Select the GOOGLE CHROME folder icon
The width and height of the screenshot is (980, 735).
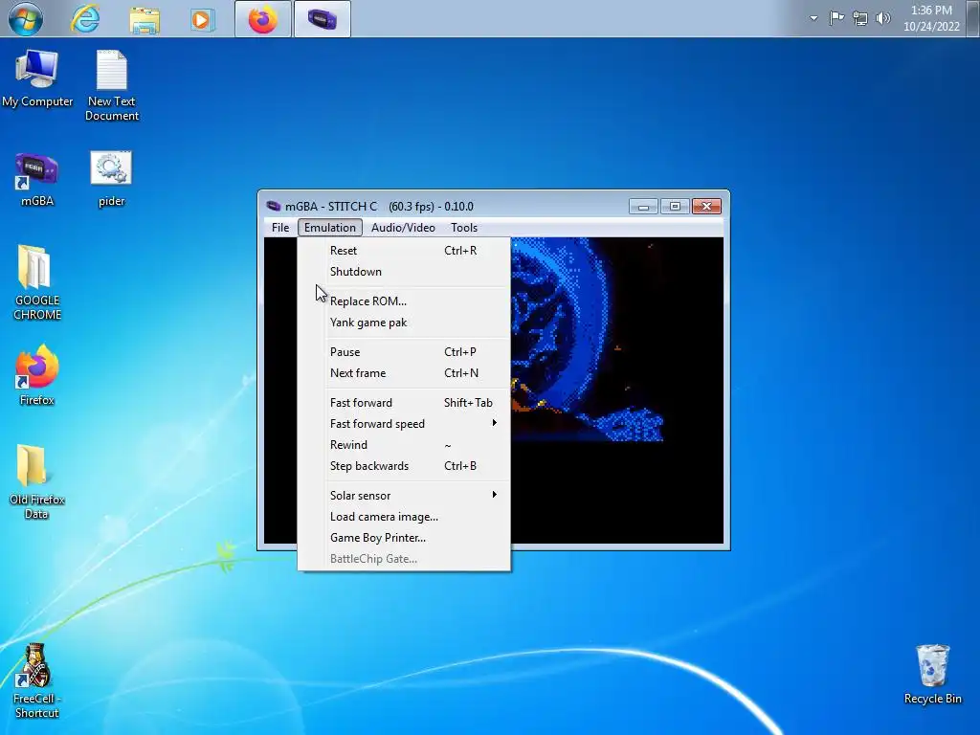click(x=37, y=282)
